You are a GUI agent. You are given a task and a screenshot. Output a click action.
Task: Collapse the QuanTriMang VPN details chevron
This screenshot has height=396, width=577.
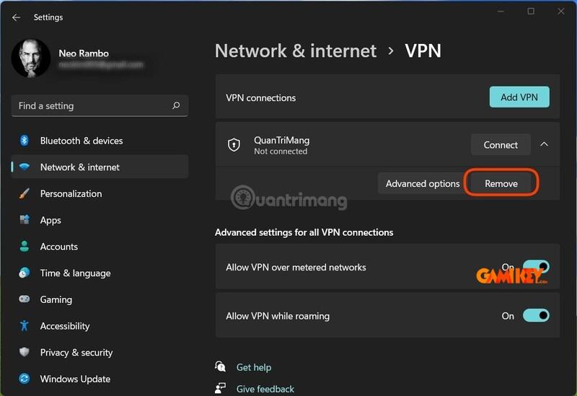click(x=544, y=145)
